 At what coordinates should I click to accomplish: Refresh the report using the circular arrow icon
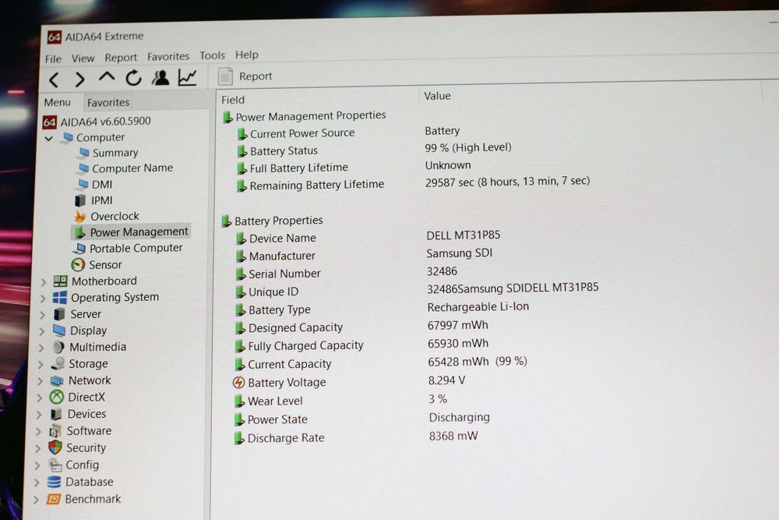[x=133, y=78]
